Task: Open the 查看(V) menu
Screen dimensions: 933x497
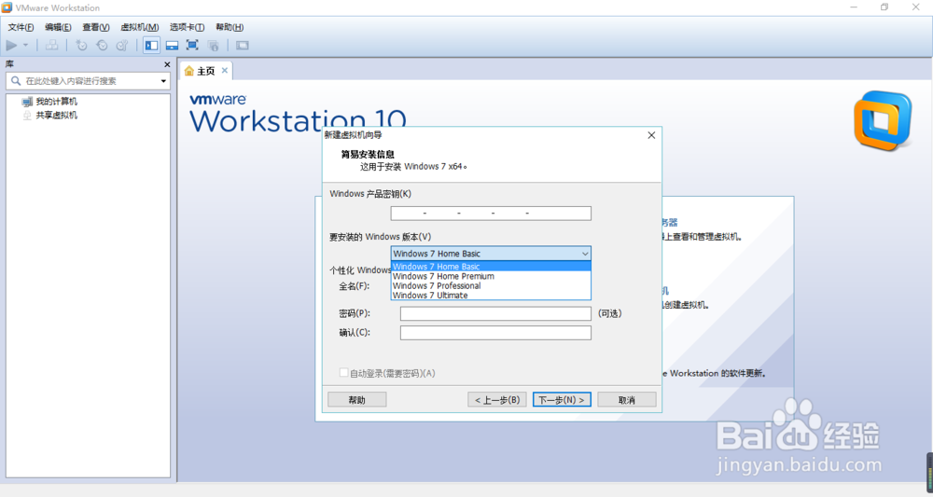Action: 96,27
